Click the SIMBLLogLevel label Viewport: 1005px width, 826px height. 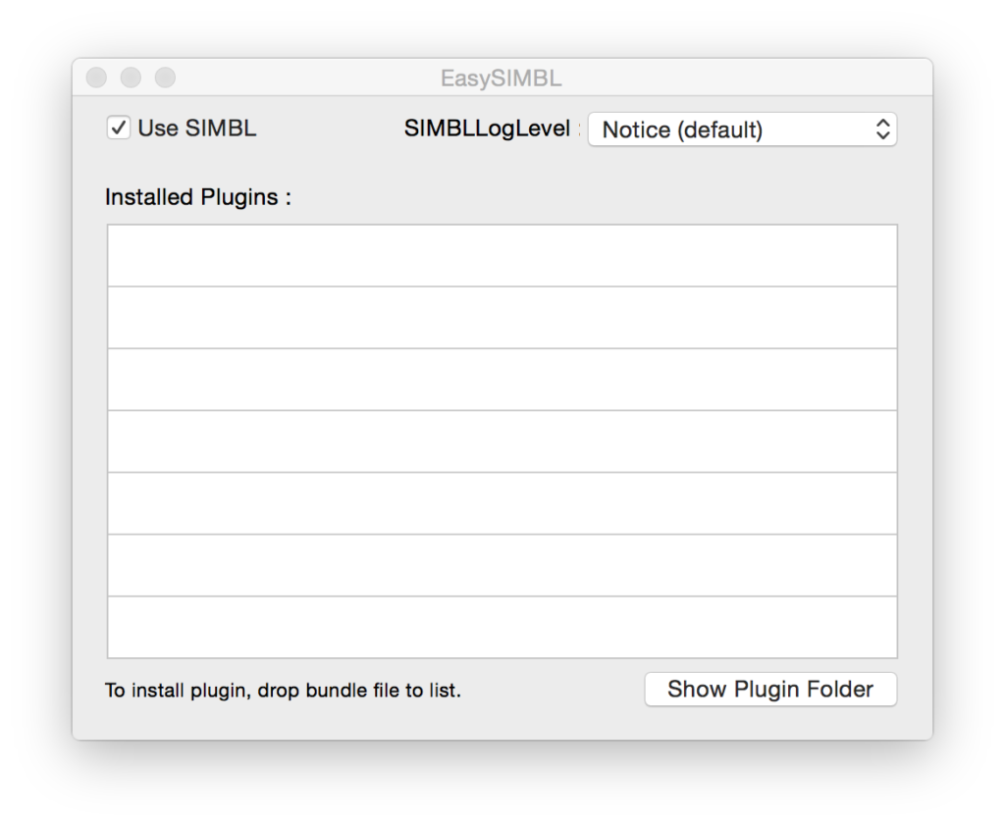487,128
